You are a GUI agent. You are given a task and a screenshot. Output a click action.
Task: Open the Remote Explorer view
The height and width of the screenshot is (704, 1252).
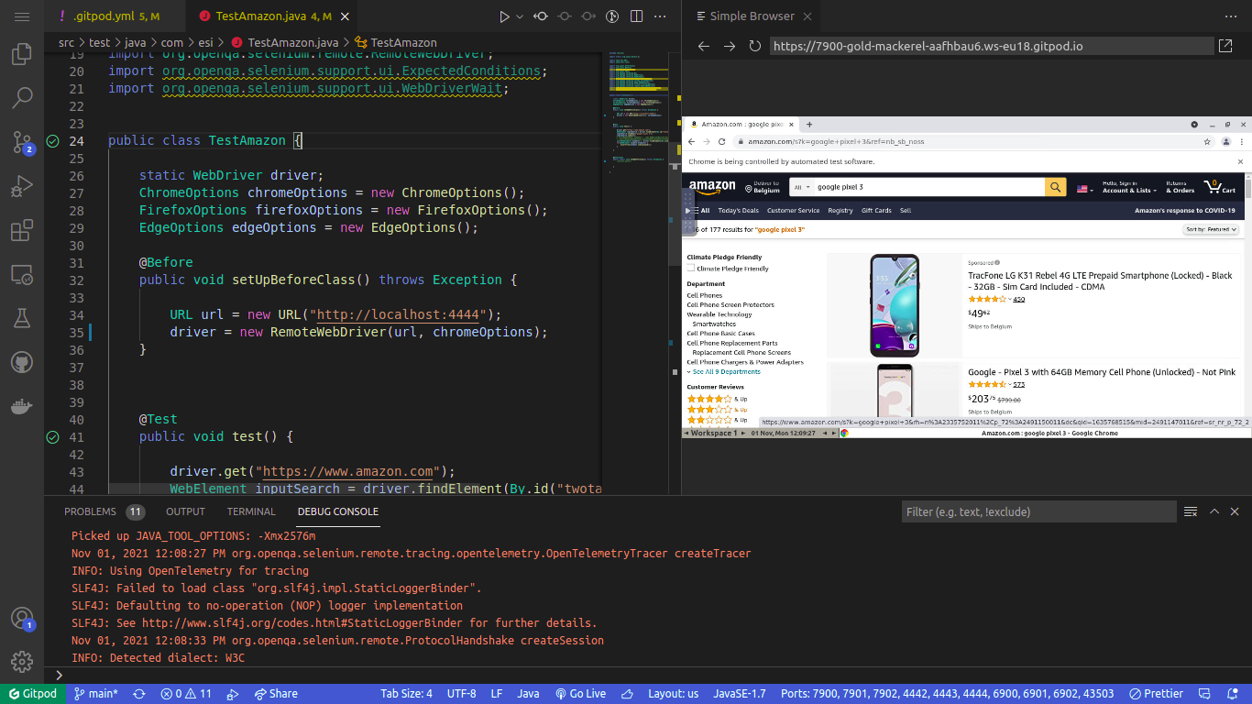[22, 274]
